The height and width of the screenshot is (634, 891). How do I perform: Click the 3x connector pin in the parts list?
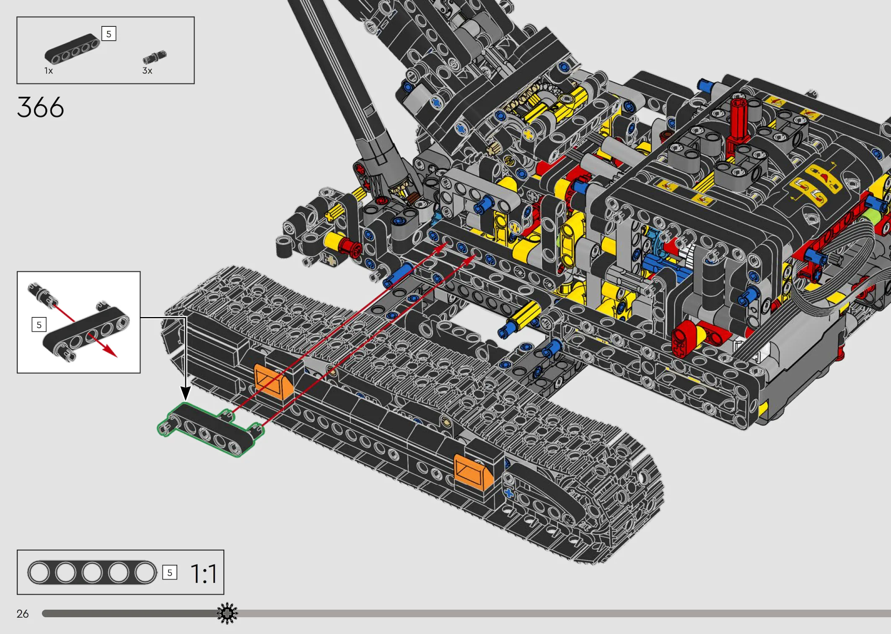154,57
